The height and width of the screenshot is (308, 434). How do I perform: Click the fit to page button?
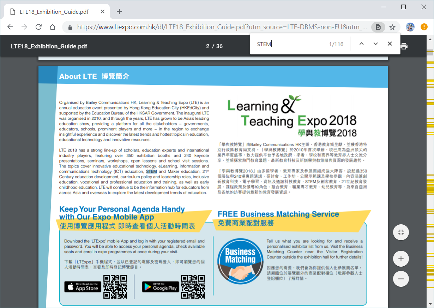tap(401, 232)
